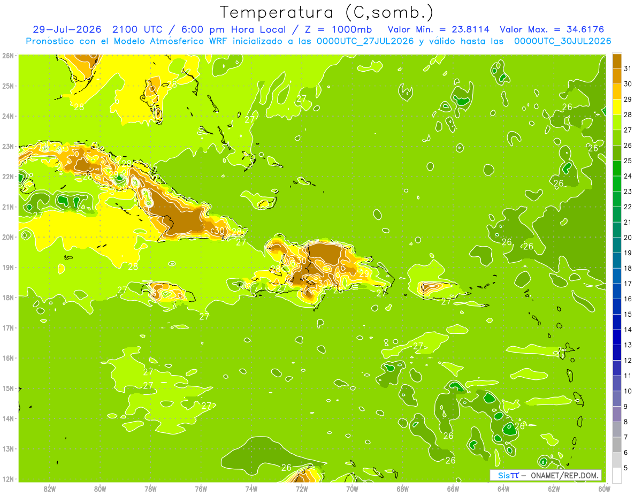Viewport: 642px width, 496px height.
Task: Click legend value 30
Action: click(628, 84)
